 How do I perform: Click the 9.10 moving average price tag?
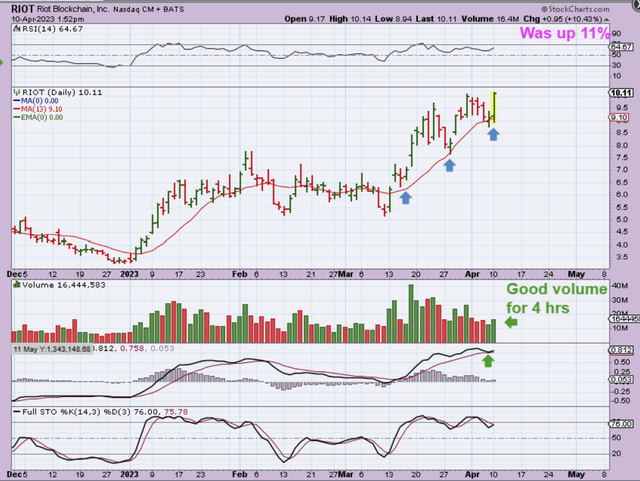tap(619, 117)
